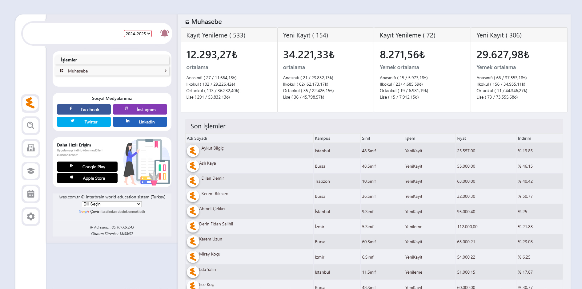
Task: Click the Facebook f logo icon
Action: click(71, 108)
